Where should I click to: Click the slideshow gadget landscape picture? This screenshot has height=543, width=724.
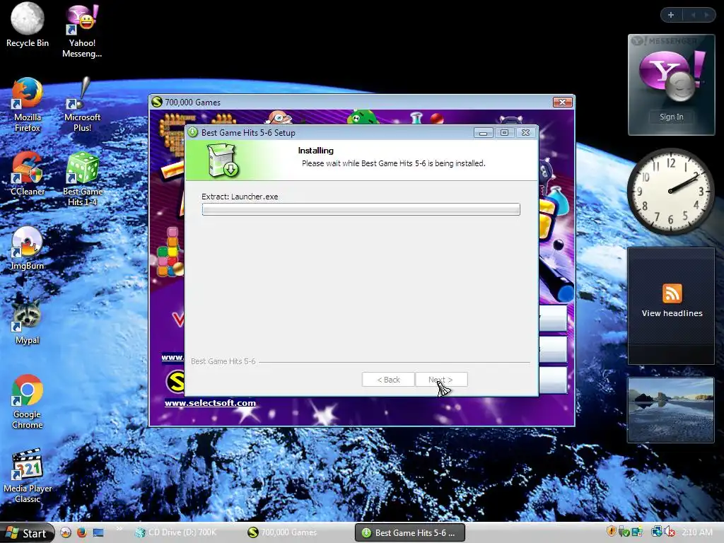pos(671,410)
